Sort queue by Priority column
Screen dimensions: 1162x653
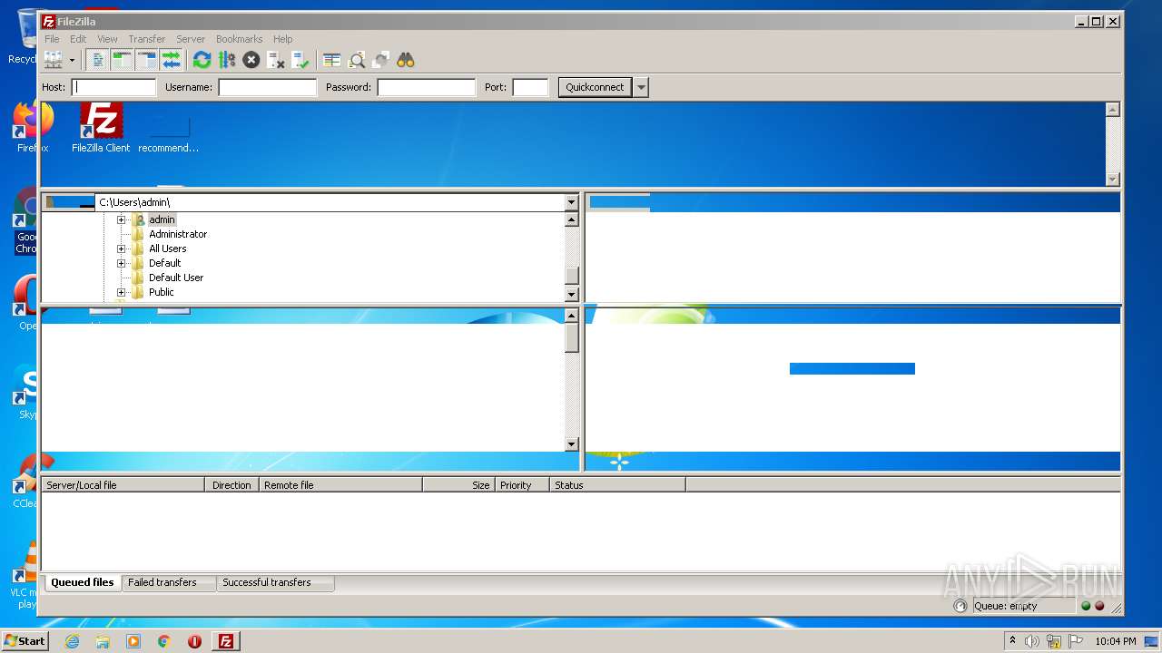click(x=522, y=485)
